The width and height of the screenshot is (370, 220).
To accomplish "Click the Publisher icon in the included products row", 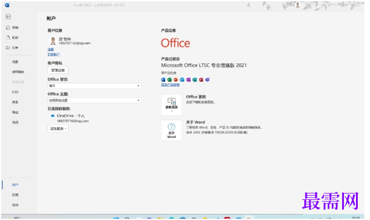I will [x=194, y=80].
